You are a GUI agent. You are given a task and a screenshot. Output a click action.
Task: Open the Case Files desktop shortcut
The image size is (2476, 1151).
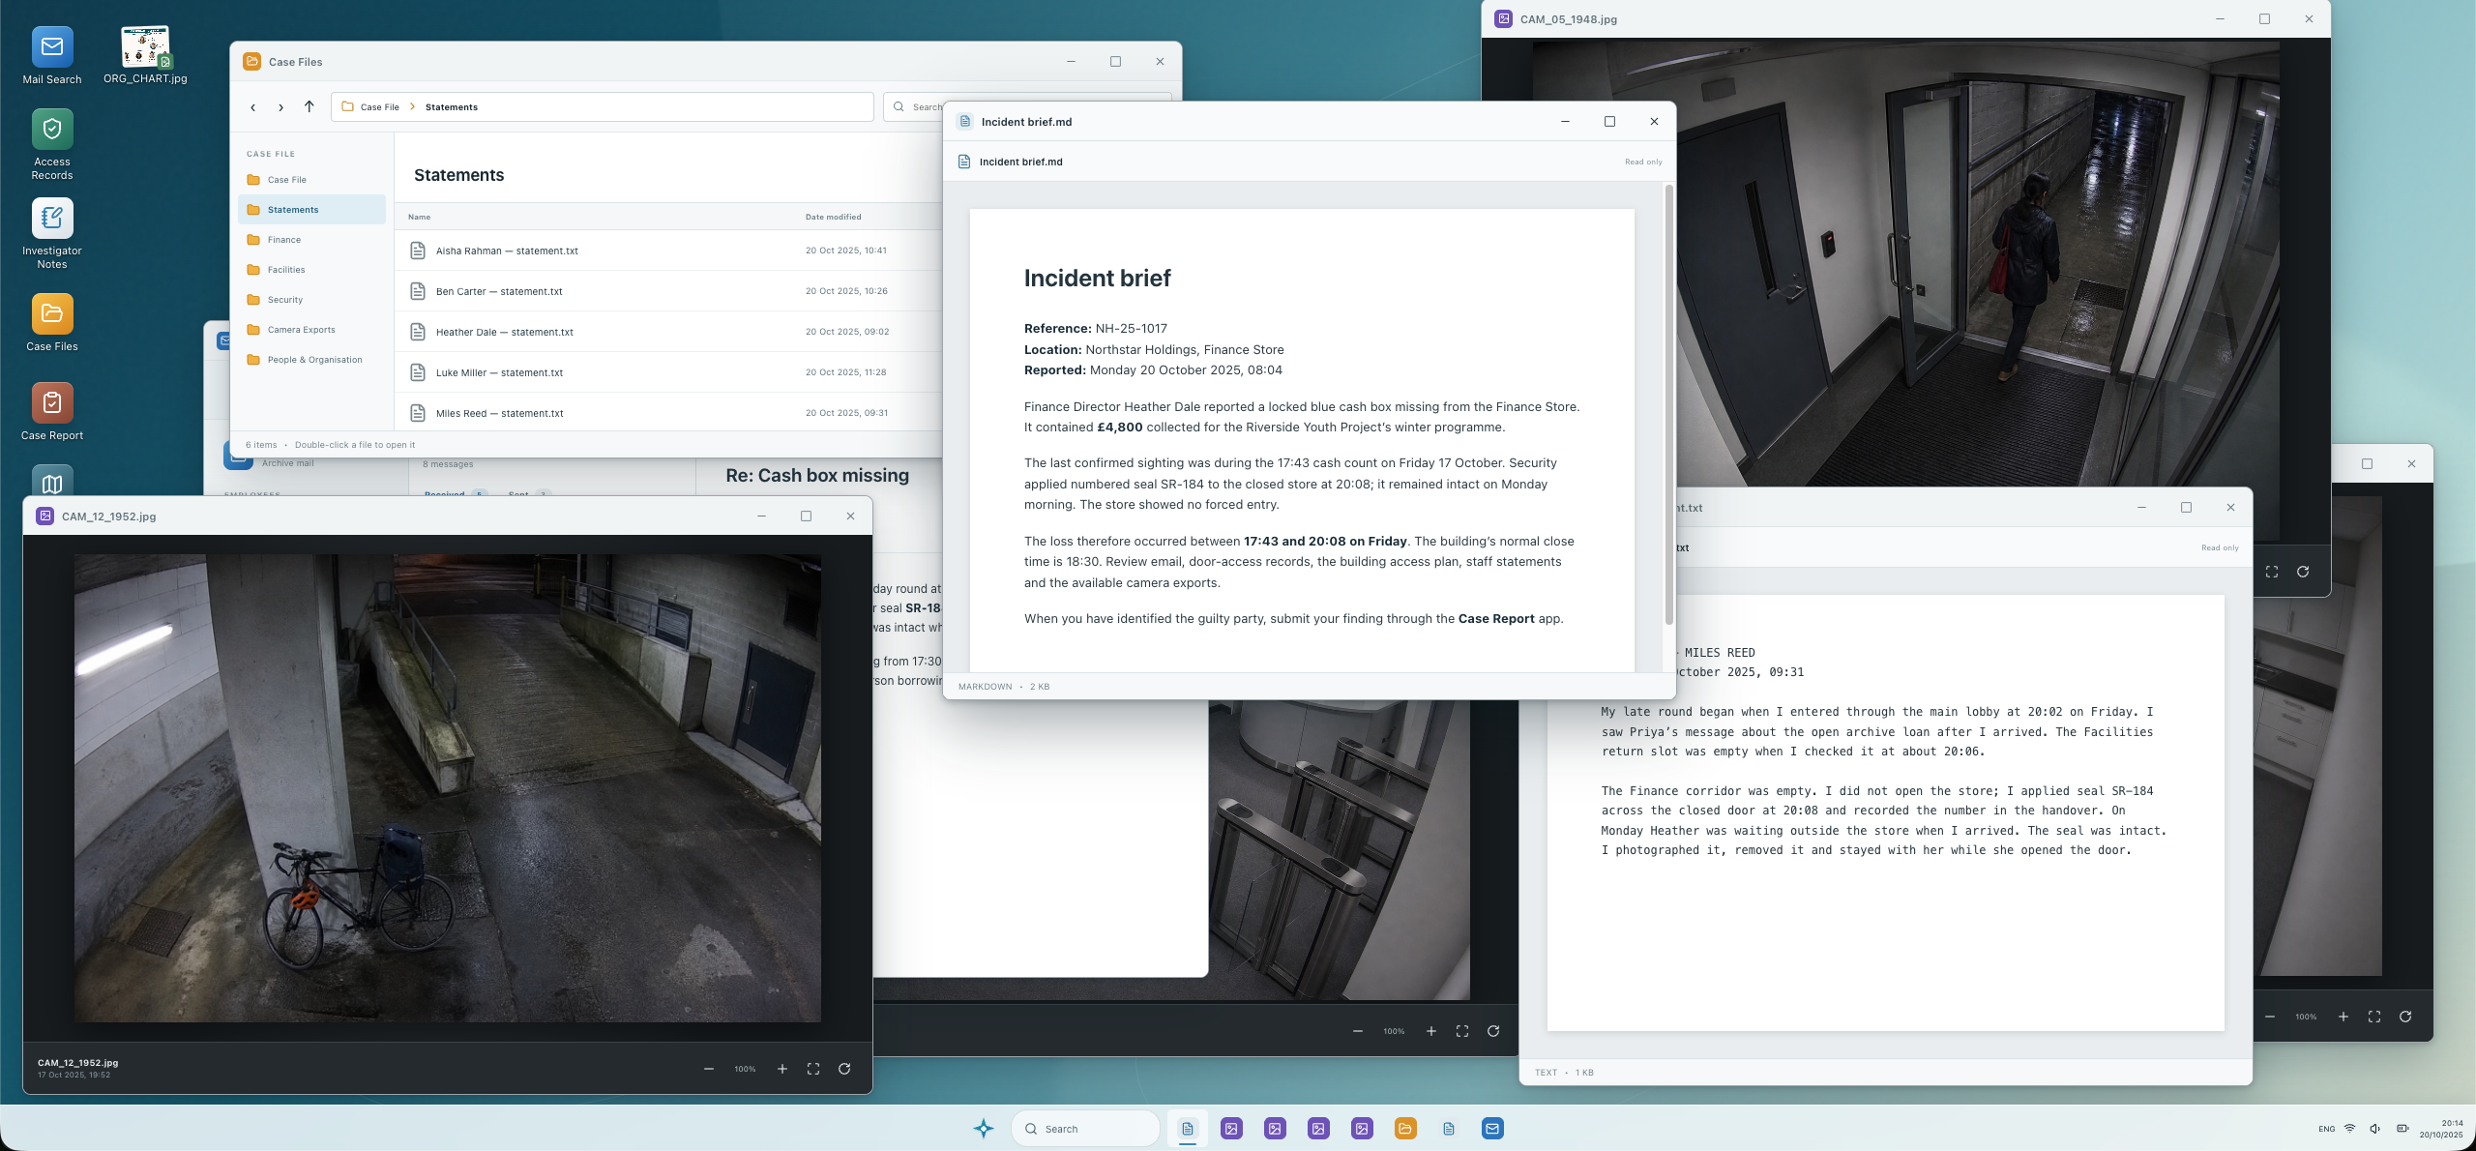tap(52, 323)
